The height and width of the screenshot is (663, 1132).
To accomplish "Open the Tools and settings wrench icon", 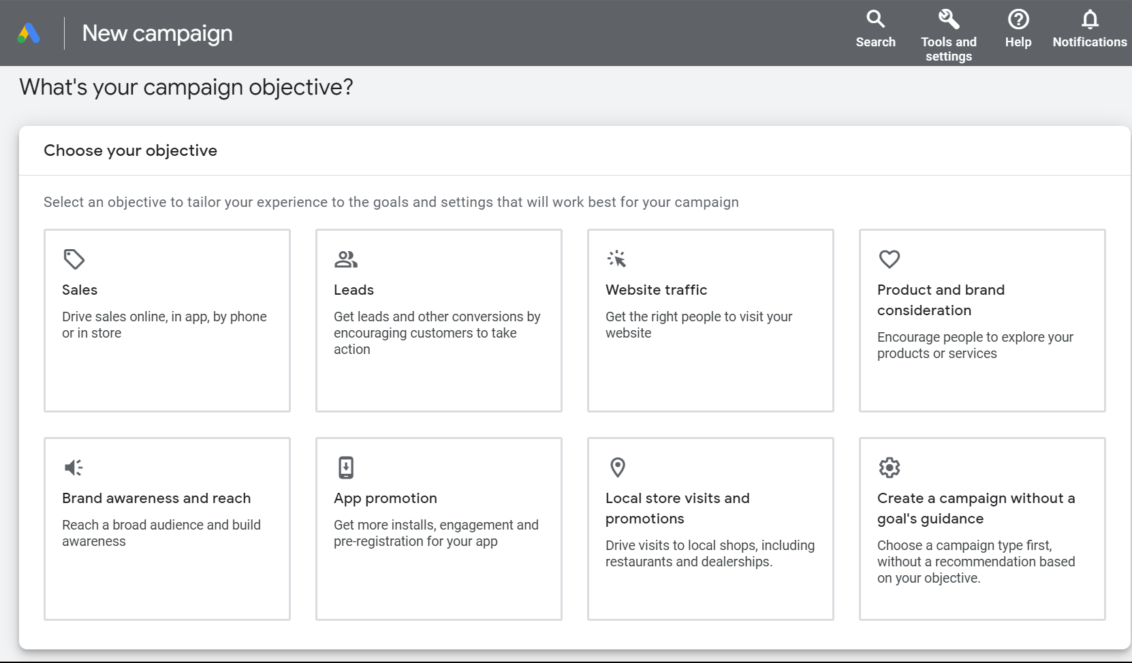I will tap(949, 18).
